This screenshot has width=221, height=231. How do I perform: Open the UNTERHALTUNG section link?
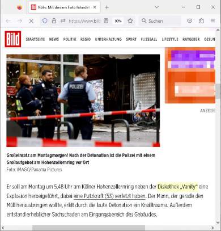(108, 39)
